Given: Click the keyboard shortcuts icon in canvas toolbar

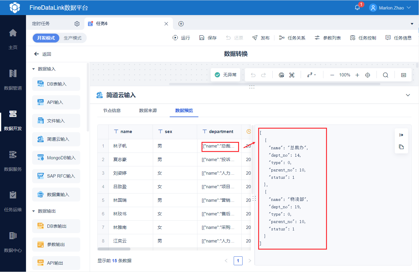Looking at the screenshot, I should [404, 75].
